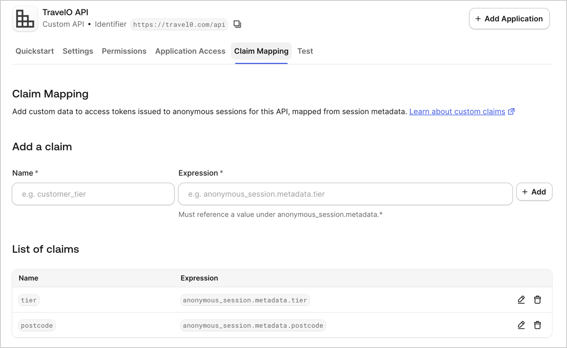This screenshot has width=567, height=348.
Task: Go to the Permissions tab
Action: [124, 51]
